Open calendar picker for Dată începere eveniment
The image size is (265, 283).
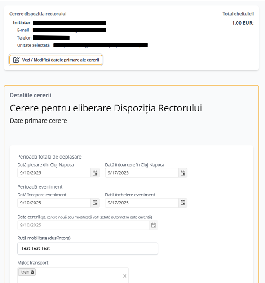[x=95, y=203]
